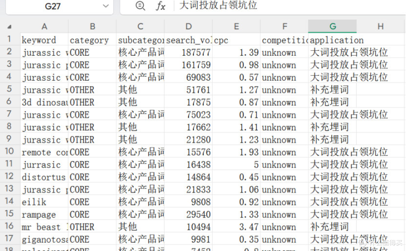This screenshot has width=406, height=251.
Task: Click cpc cell 5 in row 11
Action: (236, 164)
